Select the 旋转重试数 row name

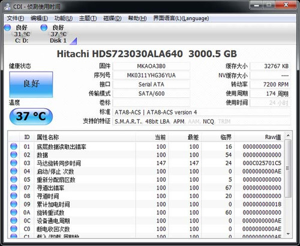50,212
